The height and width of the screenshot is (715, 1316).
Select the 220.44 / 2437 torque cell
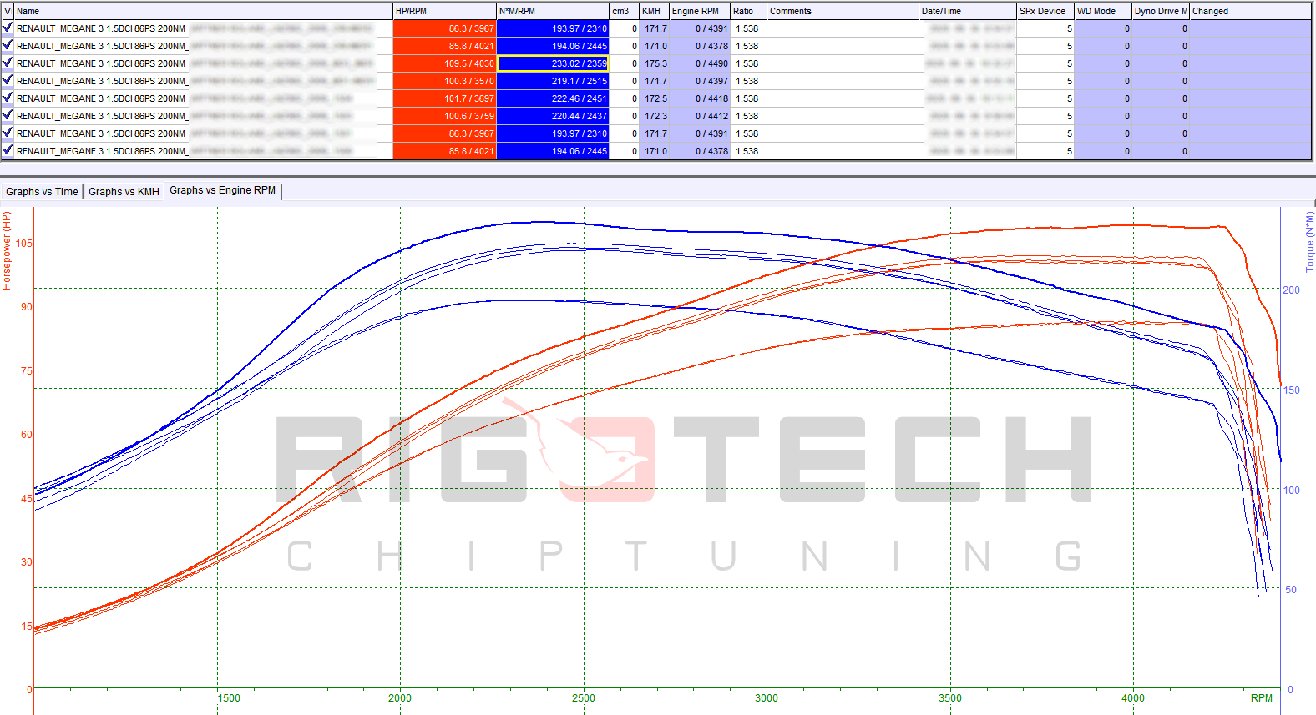coord(553,116)
